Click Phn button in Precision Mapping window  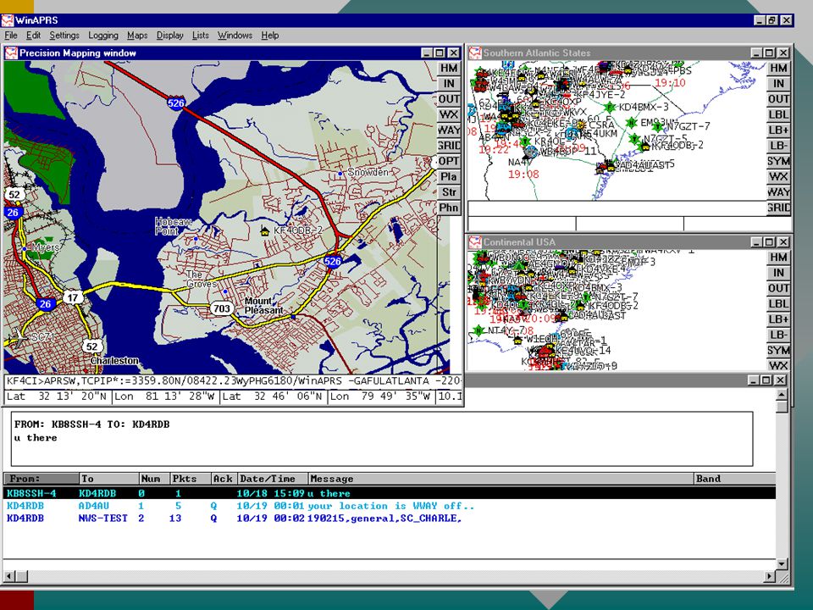click(x=449, y=208)
